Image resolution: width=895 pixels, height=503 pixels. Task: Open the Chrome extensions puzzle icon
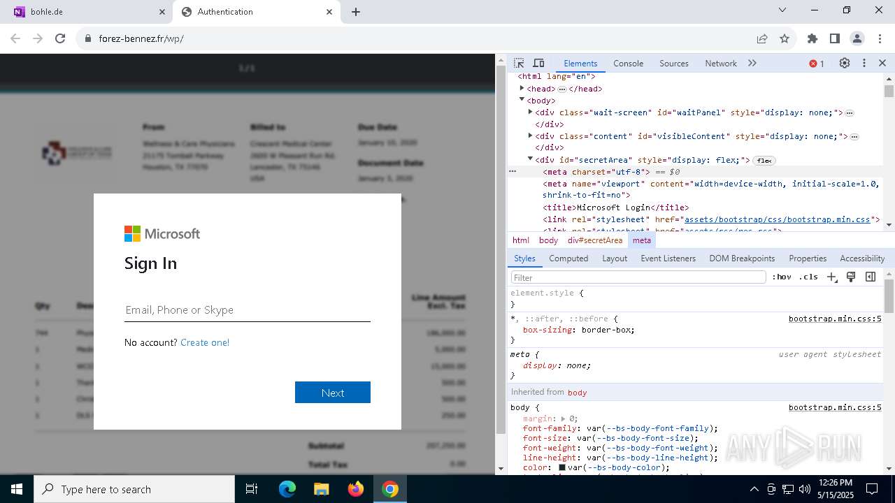click(812, 38)
